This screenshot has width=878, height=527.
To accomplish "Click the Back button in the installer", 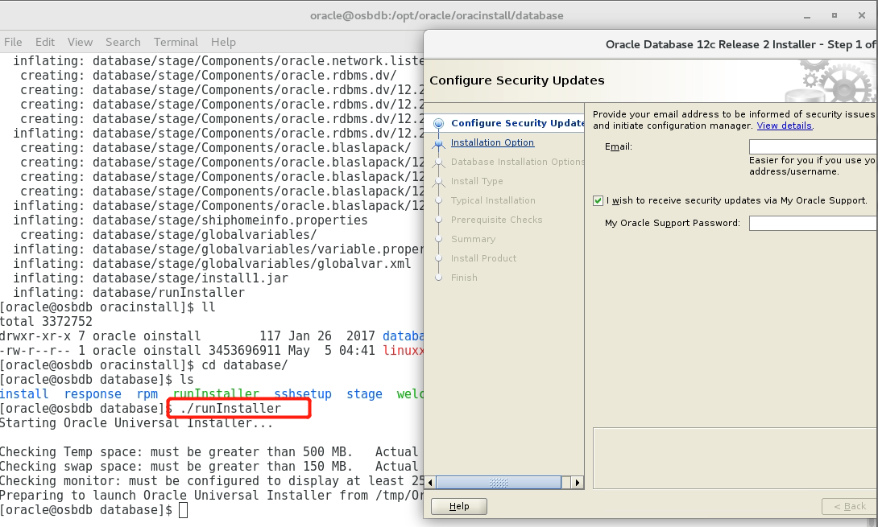I will pyautogui.click(x=850, y=506).
